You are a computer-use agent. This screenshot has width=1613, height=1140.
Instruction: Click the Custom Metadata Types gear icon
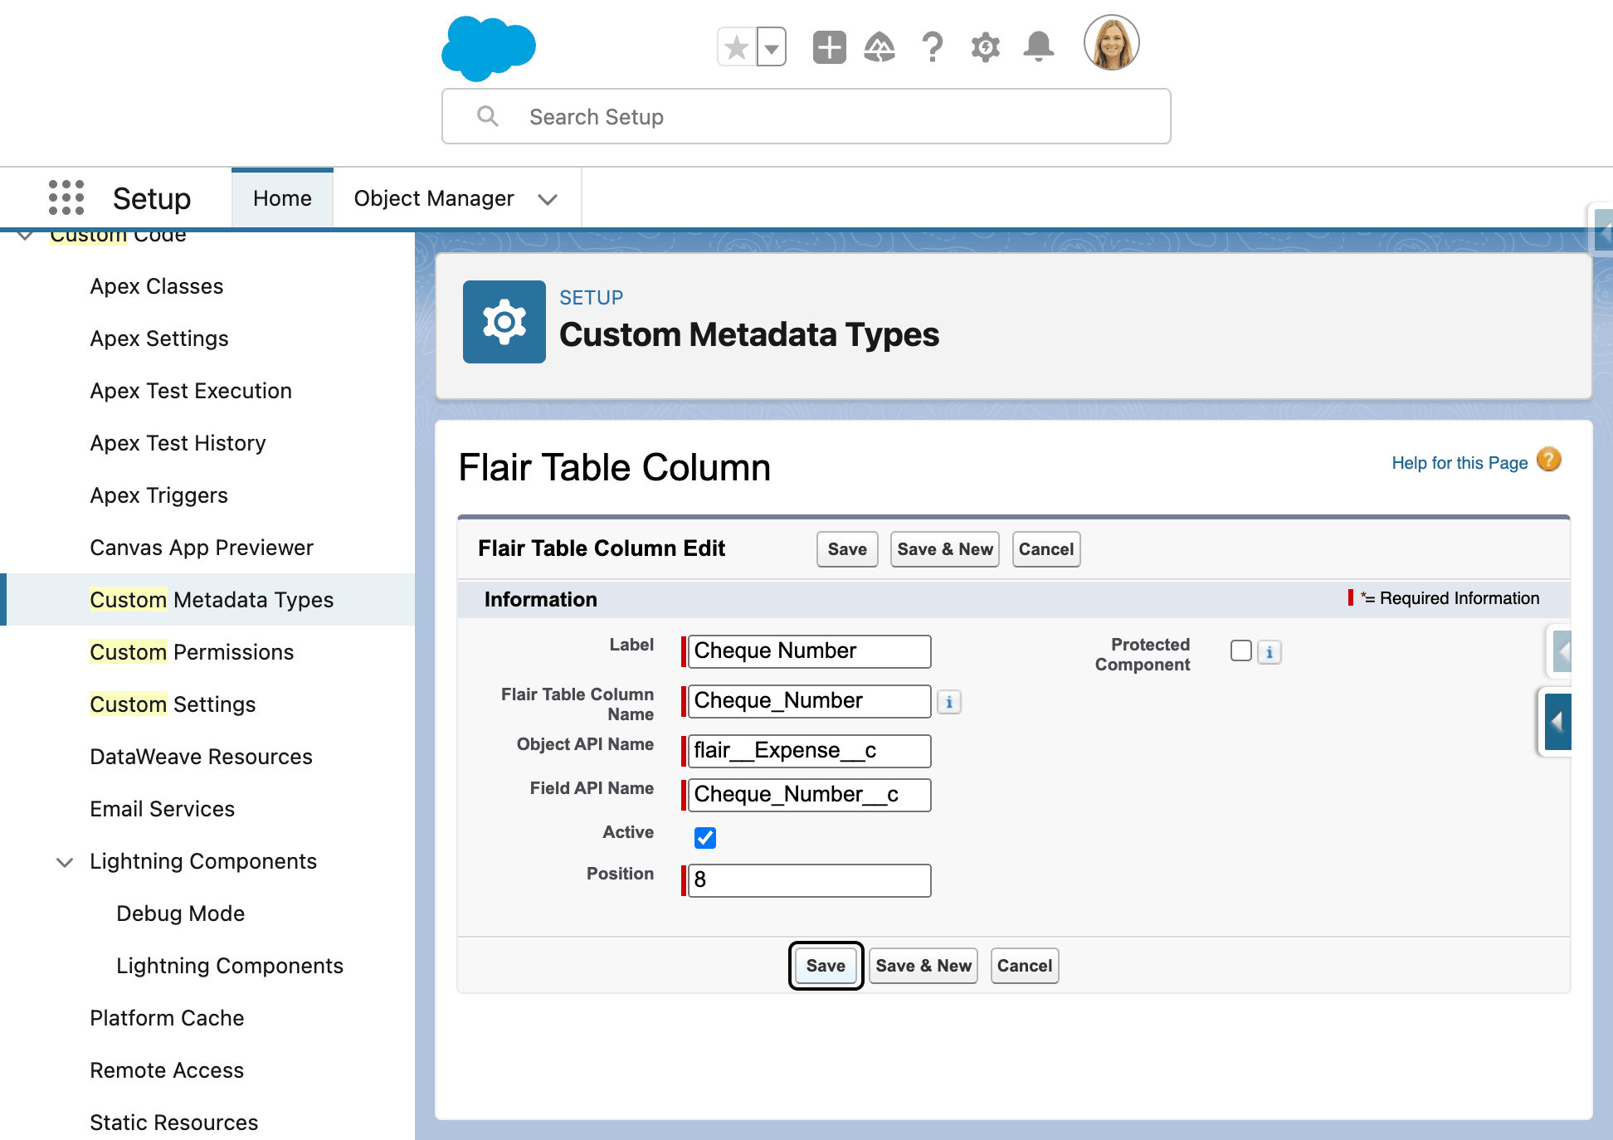(x=504, y=322)
